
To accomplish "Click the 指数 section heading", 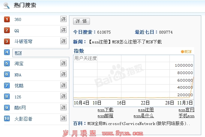I will click(x=79, y=51).
